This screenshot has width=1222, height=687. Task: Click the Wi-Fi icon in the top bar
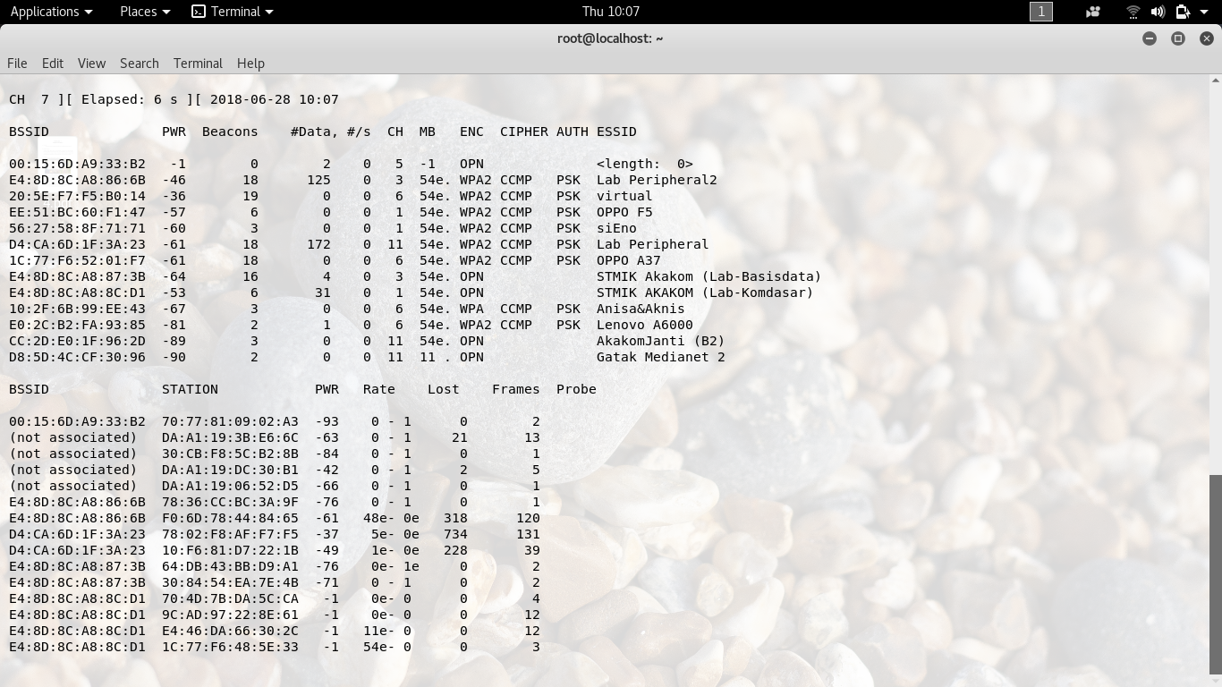(1133, 12)
